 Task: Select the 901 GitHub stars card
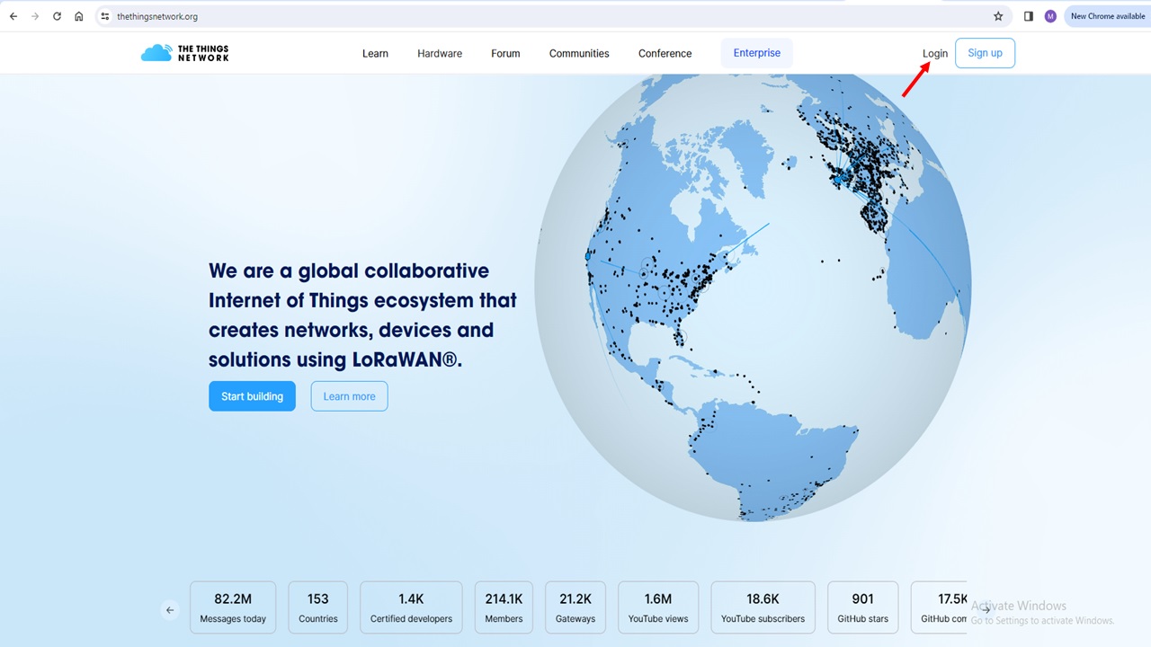coord(863,607)
